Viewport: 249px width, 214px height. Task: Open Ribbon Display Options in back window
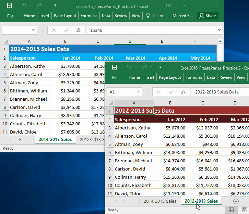click(168, 6)
